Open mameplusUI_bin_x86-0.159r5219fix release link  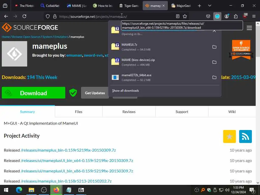pos(77,171)
